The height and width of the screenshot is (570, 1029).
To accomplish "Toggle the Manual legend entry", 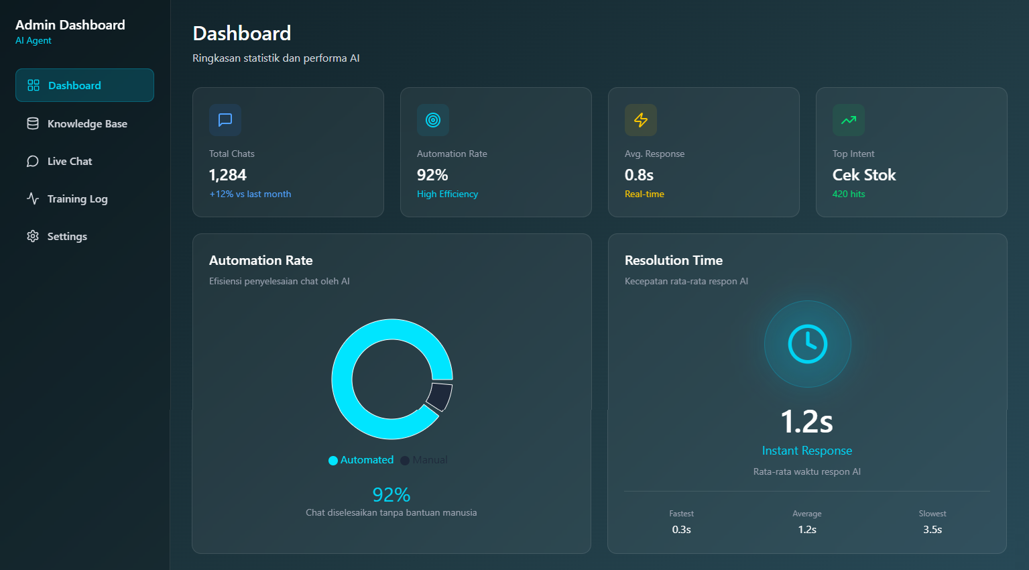I will point(424,460).
